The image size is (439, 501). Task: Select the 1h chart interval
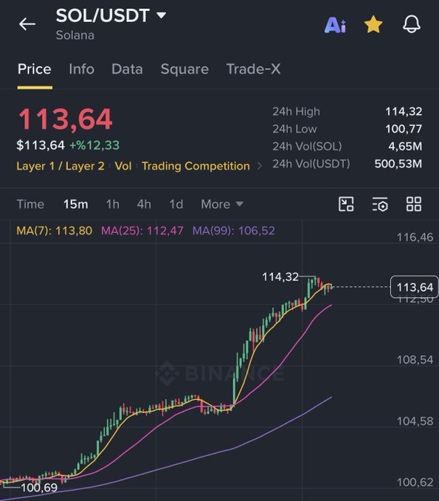113,204
